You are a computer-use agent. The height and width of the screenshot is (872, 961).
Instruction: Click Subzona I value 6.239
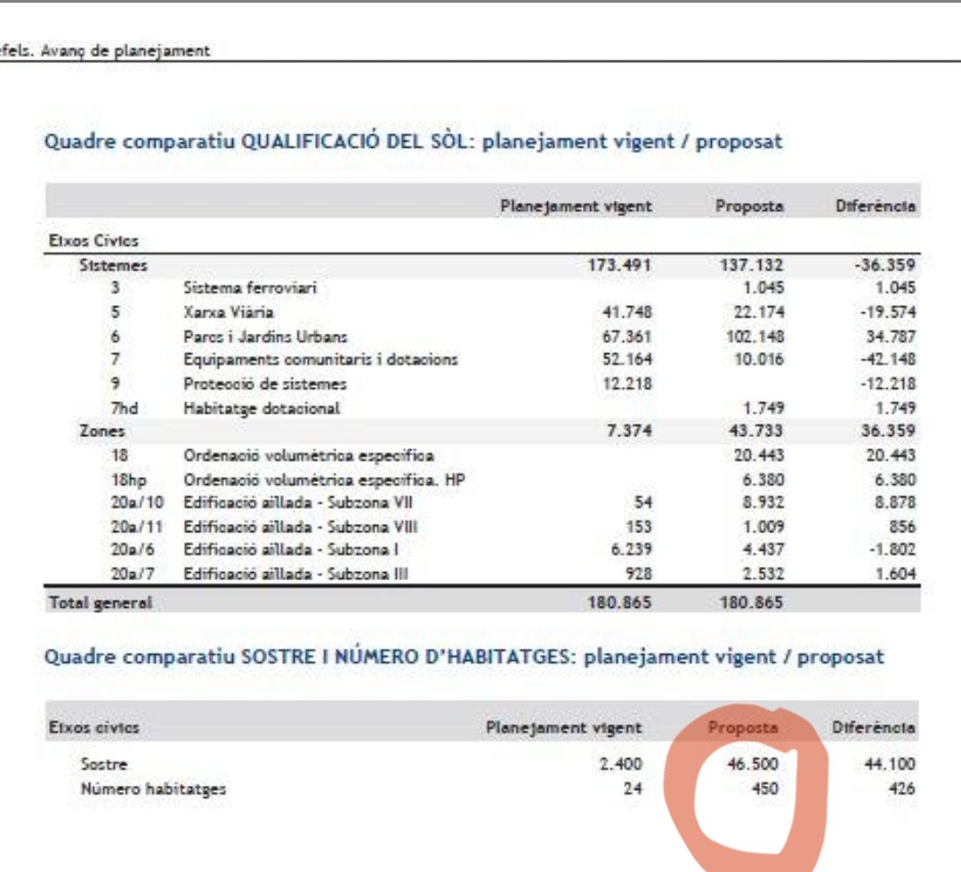[631, 550]
